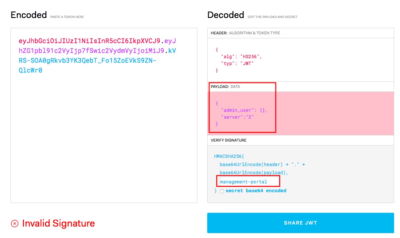Screen dimensions: 400x238
Task: Select the HEADER: ALGORITHM & TOKEN TYPE label
Action: tap(245, 33)
